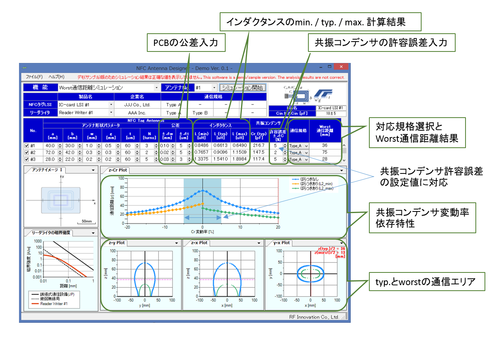This screenshot has height=337, width=496.
Task: Click L (max) cell 1.8984
Action: (240, 159)
